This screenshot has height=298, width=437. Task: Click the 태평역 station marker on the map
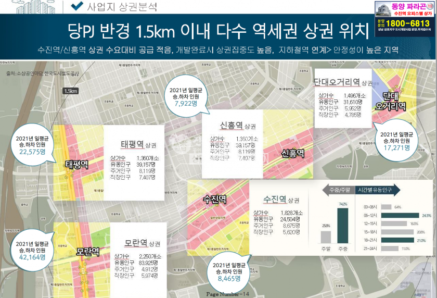(76, 164)
